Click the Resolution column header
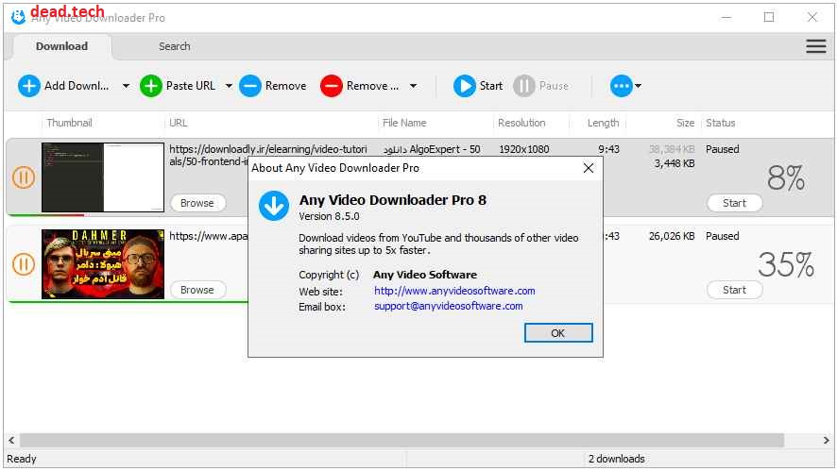This screenshot has height=471, width=837. tap(521, 123)
